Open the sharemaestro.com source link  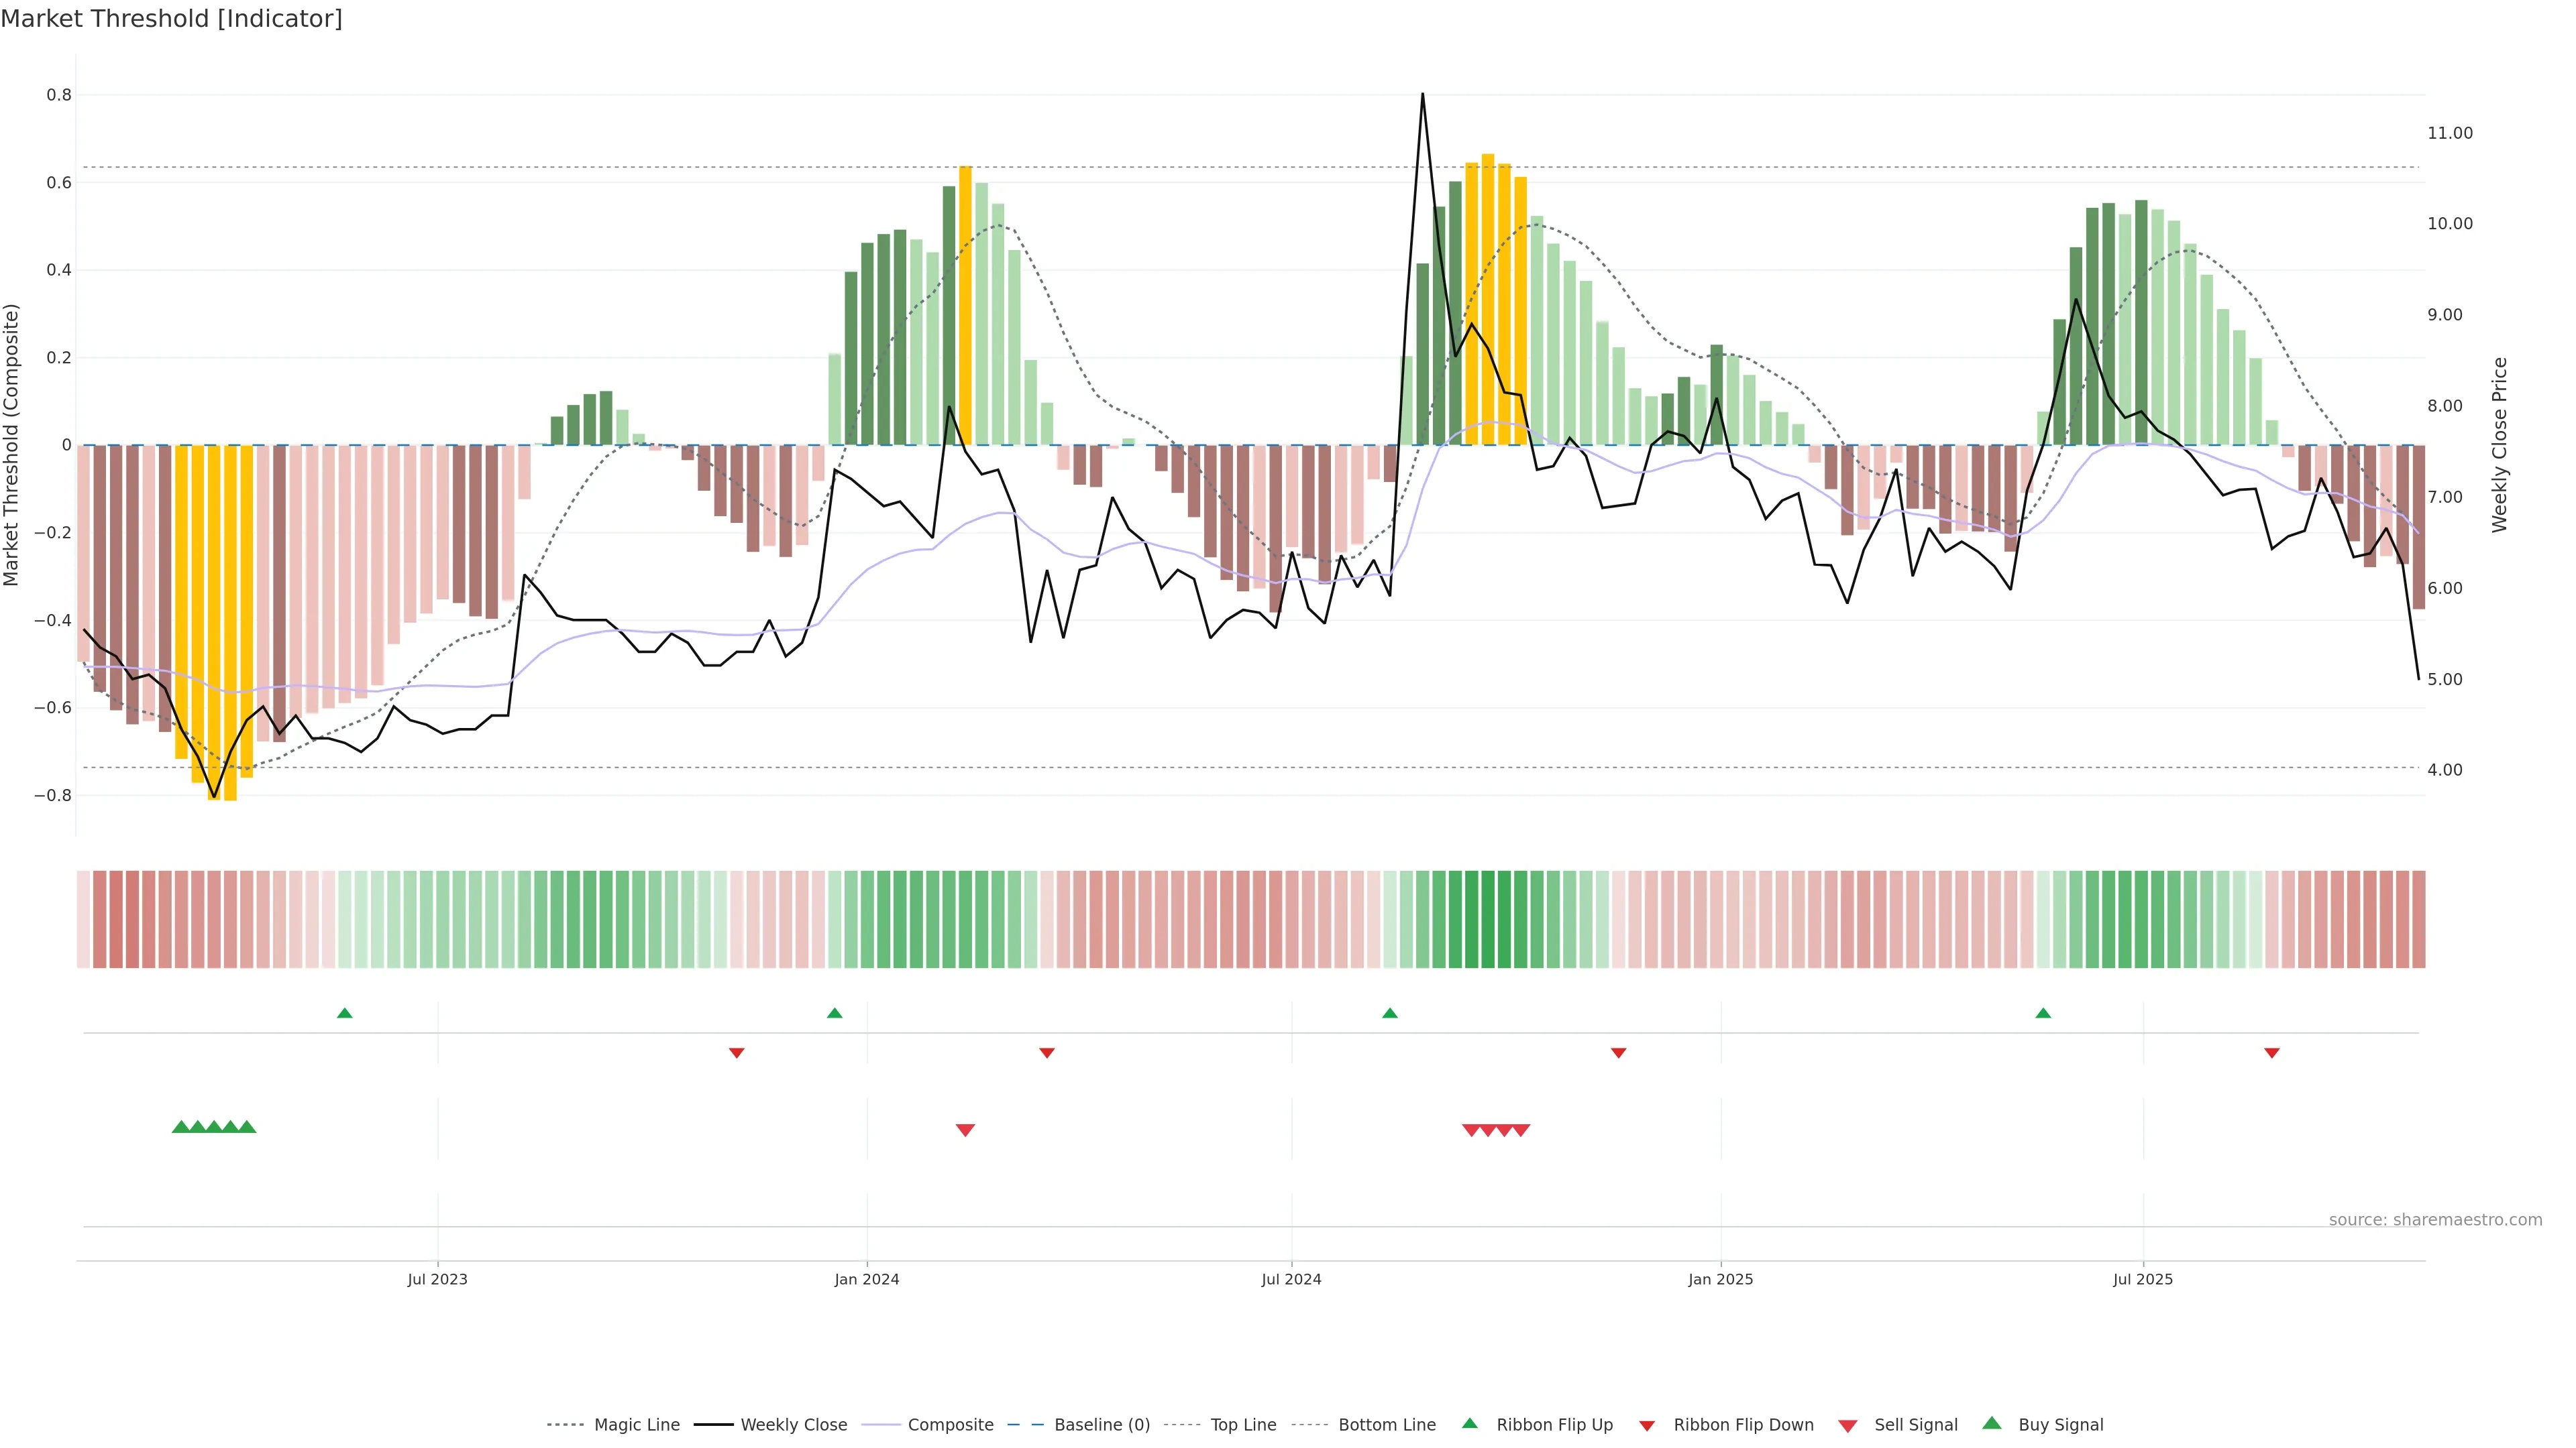click(x=2435, y=1220)
